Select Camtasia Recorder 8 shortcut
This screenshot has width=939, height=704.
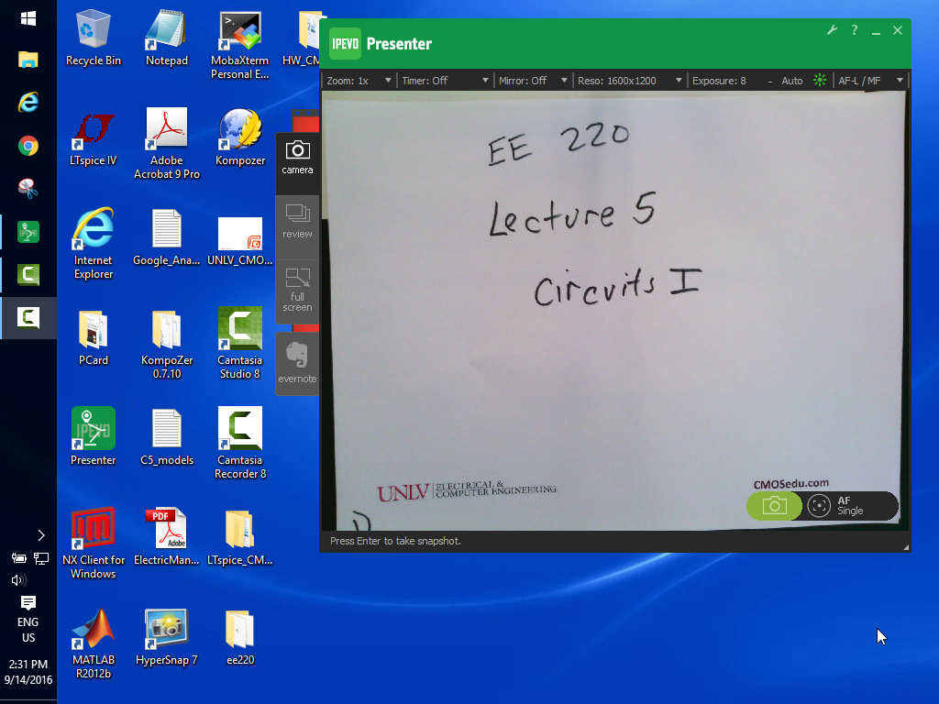click(x=239, y=444)
